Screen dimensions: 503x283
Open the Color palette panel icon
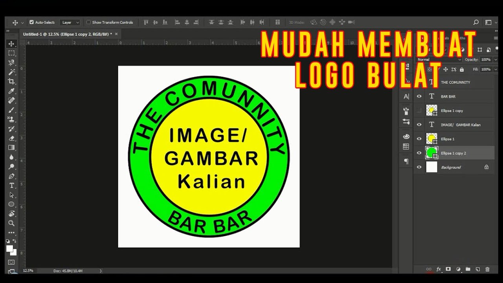coord(406,136)
